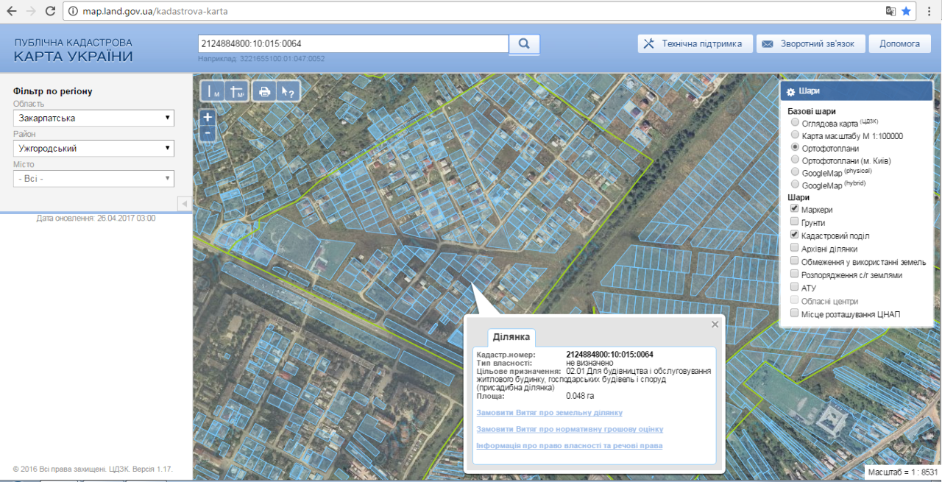
Task: Uncheck Кадастровий поділ layer
Action: click(x=794, y=235)
